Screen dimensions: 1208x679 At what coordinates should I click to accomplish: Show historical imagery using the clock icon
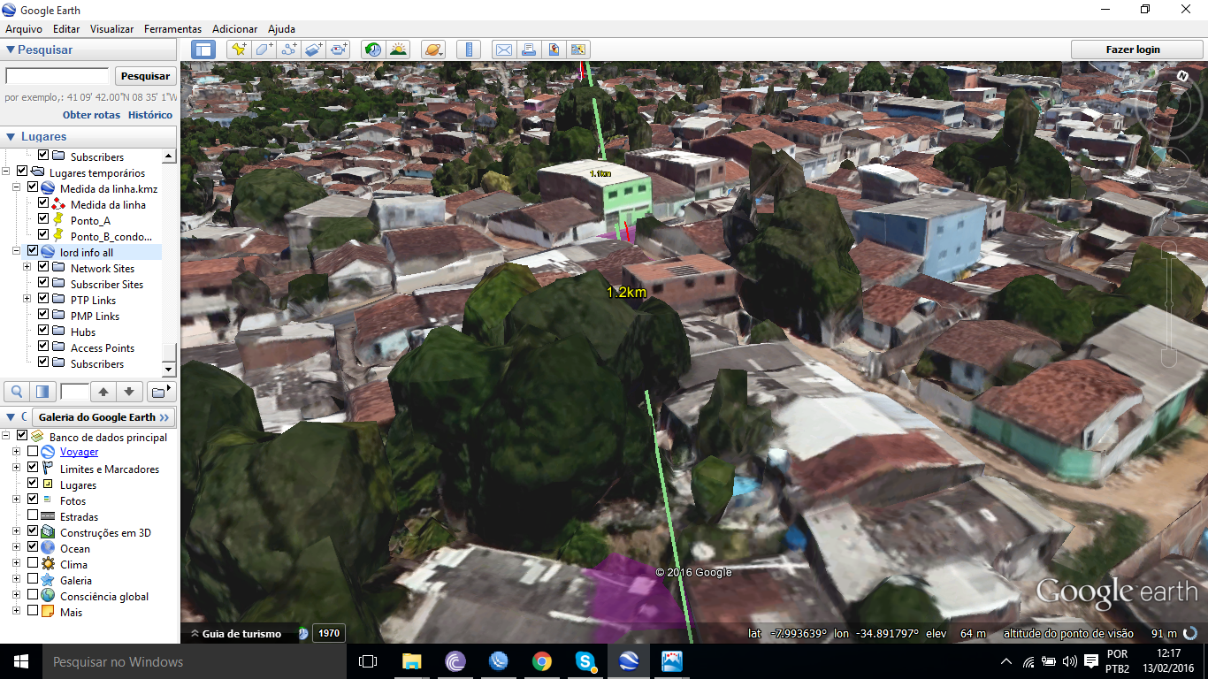tap(373, 50)
